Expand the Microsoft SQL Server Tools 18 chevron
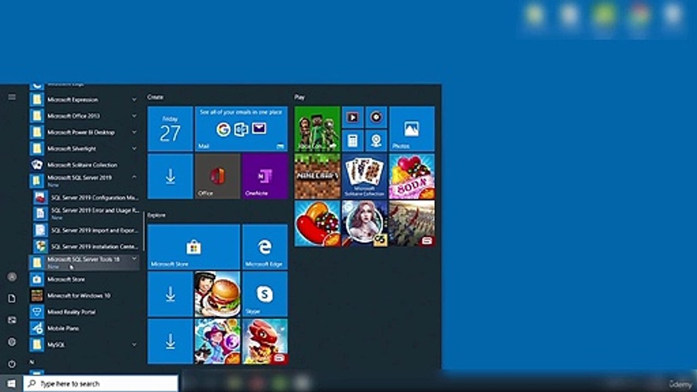The image size is (697, 392). (134, 259)
